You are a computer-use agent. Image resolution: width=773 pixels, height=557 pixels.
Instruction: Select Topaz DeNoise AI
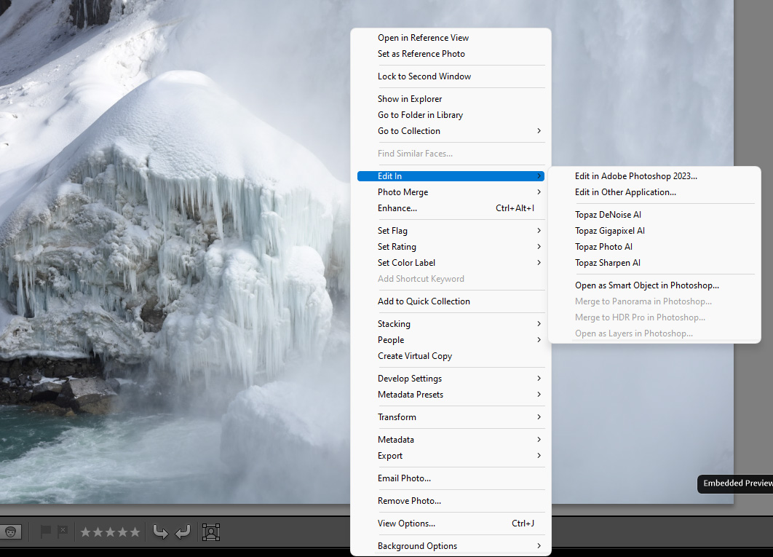pos(608,214)
